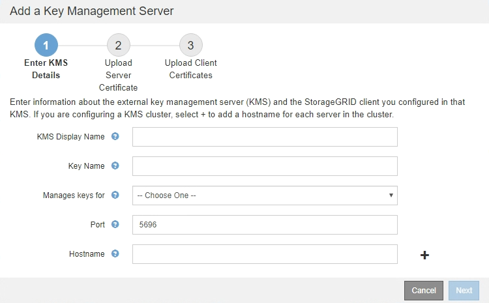The image size is (489, 303).
Task: Click the Key Name help icon
Action: (x=115, y=166)
